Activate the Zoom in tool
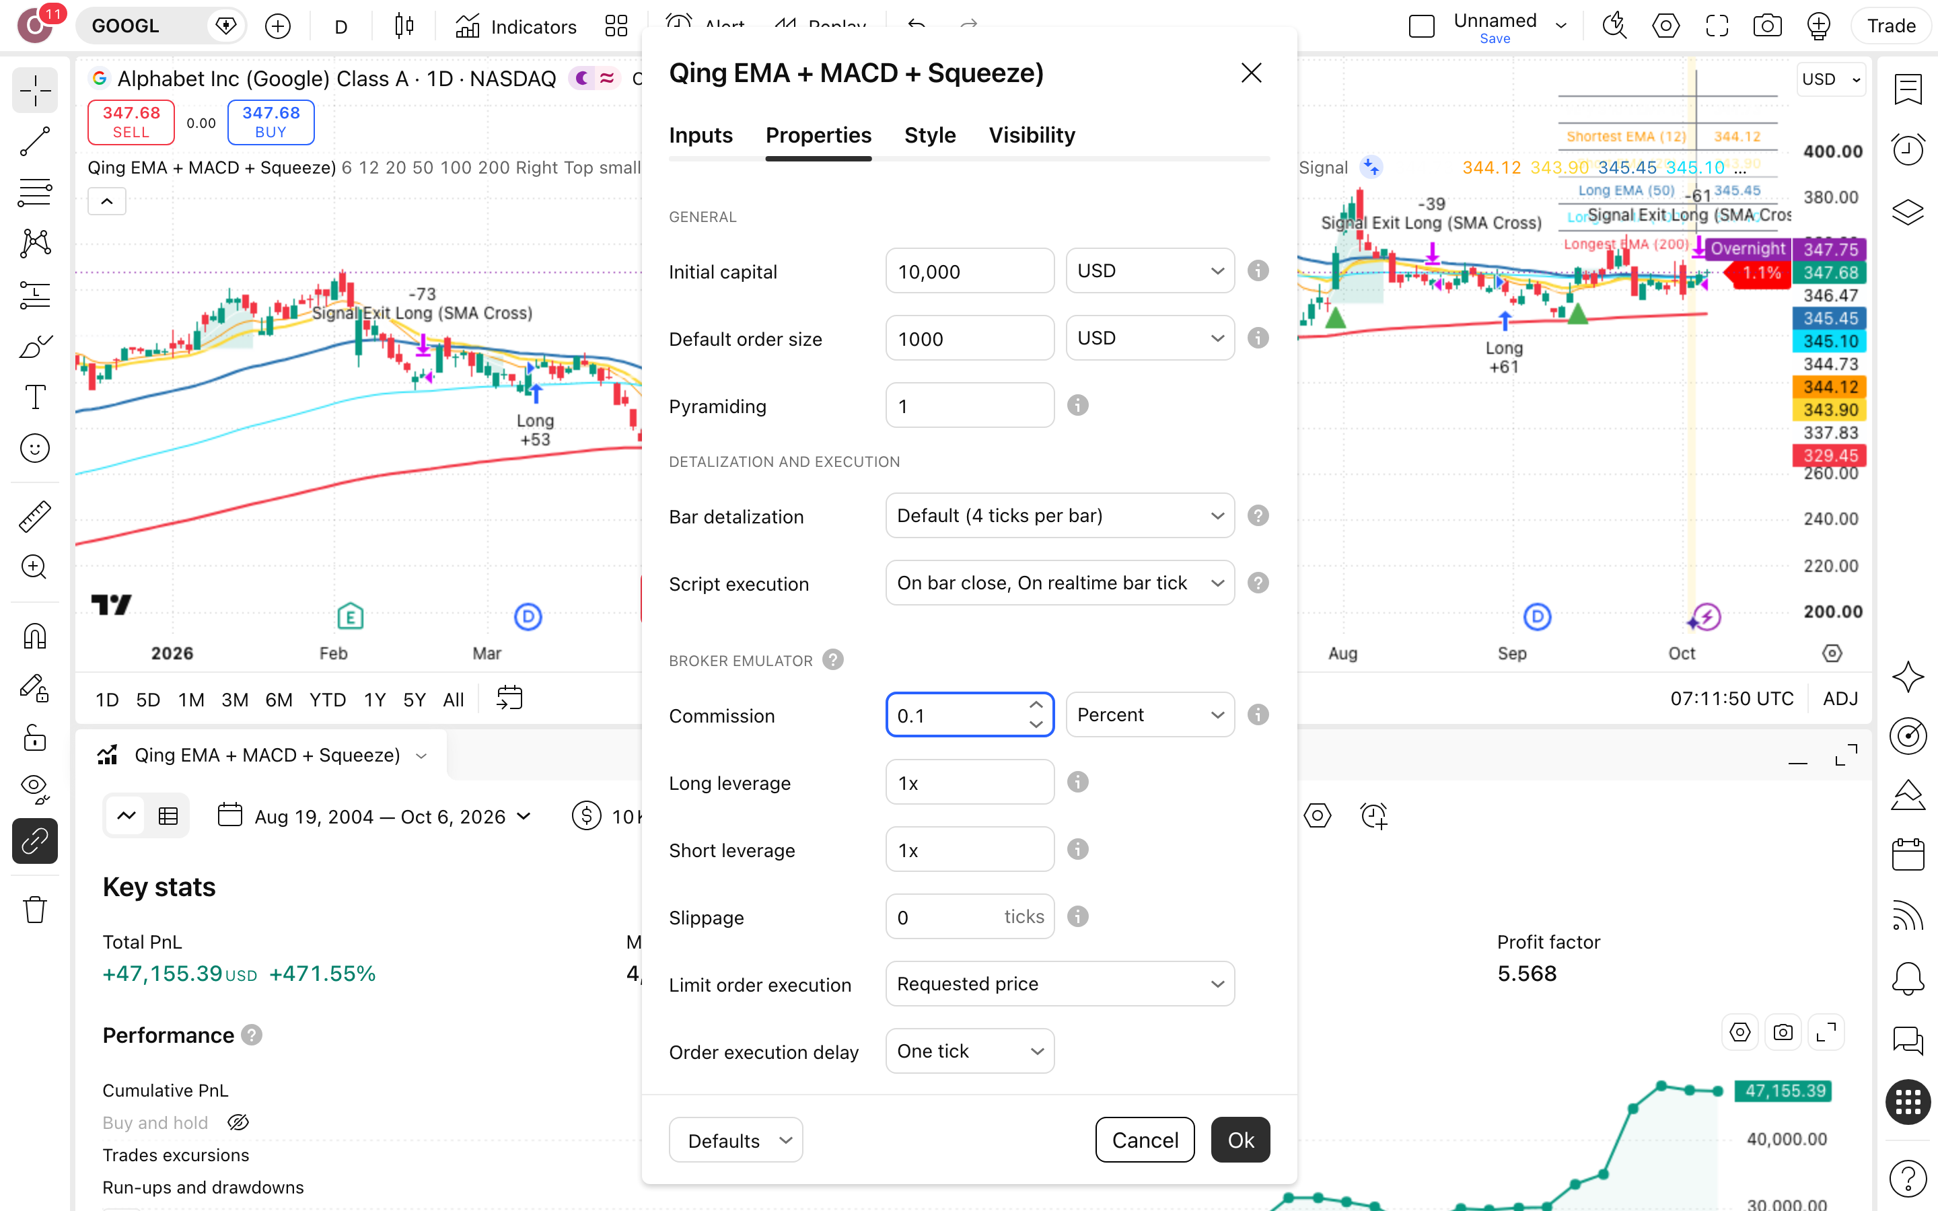 (x=34, y=567)
